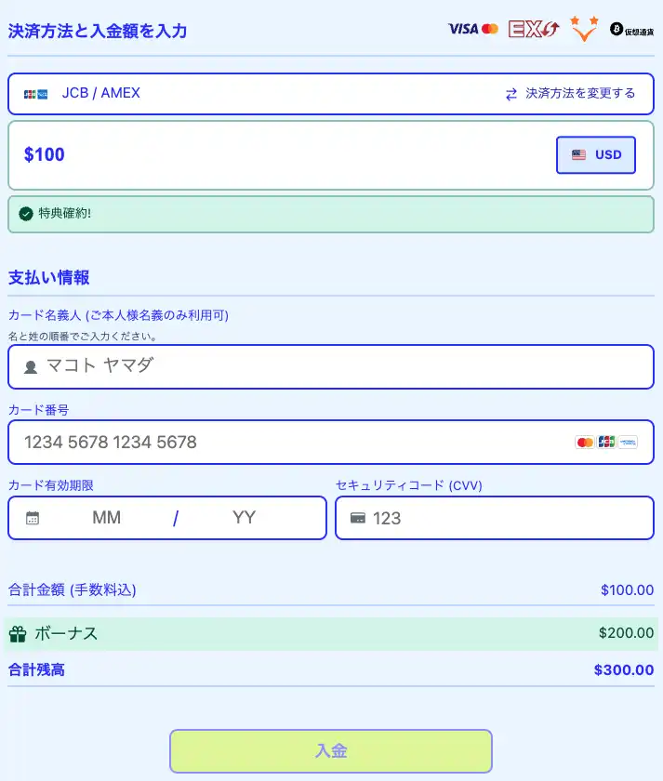Click the swap arrows icon
663x781 pixels.
click(511, 94)
